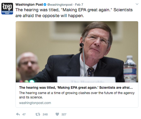Like the tweet with the heart icon
141x119 pixels.
pyautogui.click(x=57, y=114)
